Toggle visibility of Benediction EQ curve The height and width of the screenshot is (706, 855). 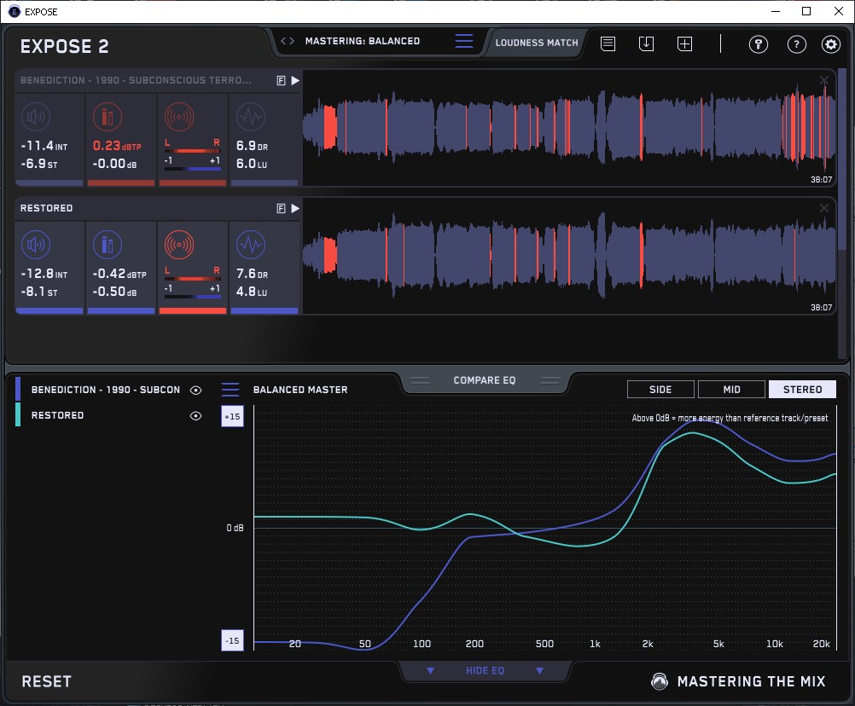[x=196, y=390]
